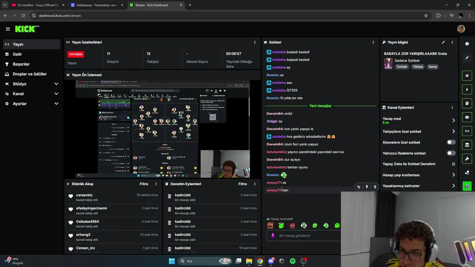Viewport: 475px width, 267px height.
Task: Switch to Galatasaray - Fenerbahçe browser tab
Action: click(96, 5)
